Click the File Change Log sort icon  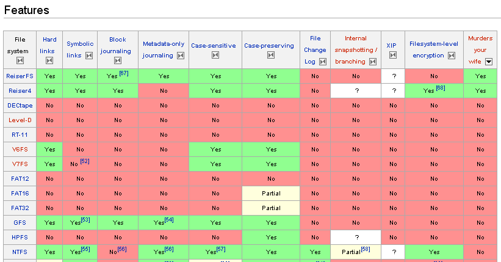pyautogui.click(x=323, y=62)
